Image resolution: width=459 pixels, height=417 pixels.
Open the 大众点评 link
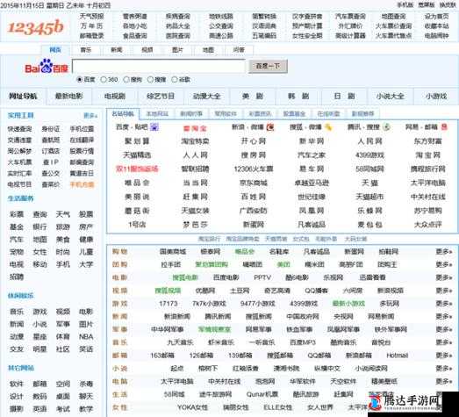pos(427,225)
